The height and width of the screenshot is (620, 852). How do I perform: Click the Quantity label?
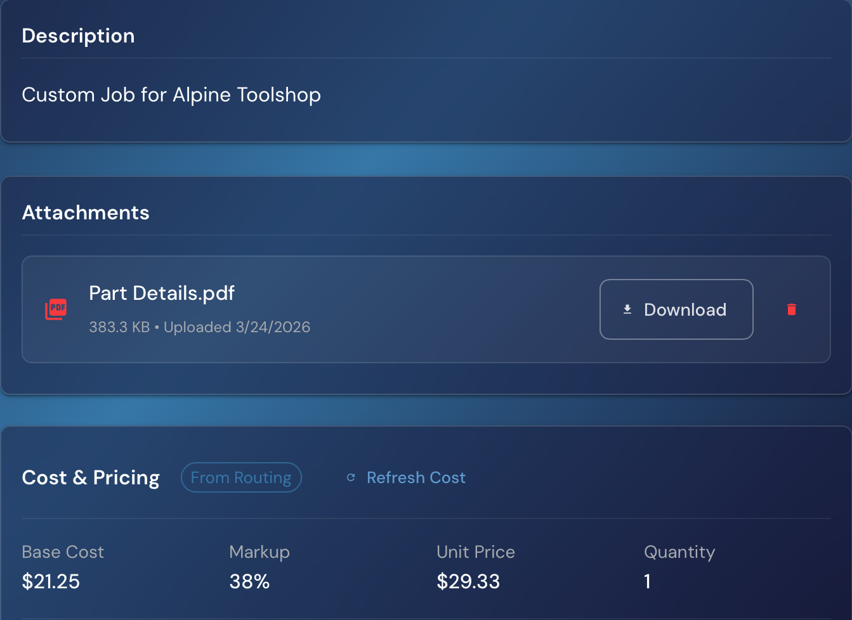click(679, 552)
